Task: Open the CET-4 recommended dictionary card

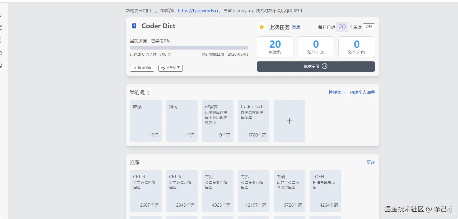Action: coord(146,191)
